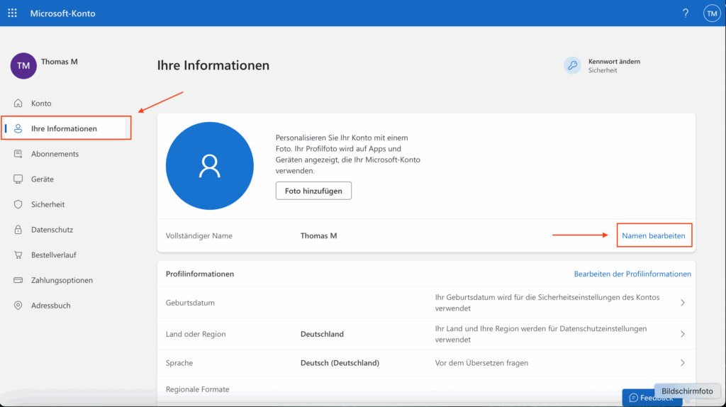Click the Zahlungsoptionen card icon

(x=18, y=280)
